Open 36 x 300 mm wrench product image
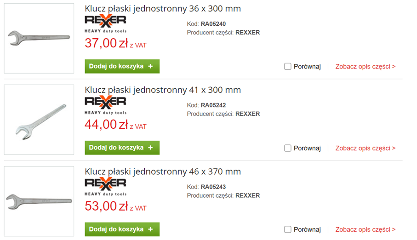 (39, 38)
